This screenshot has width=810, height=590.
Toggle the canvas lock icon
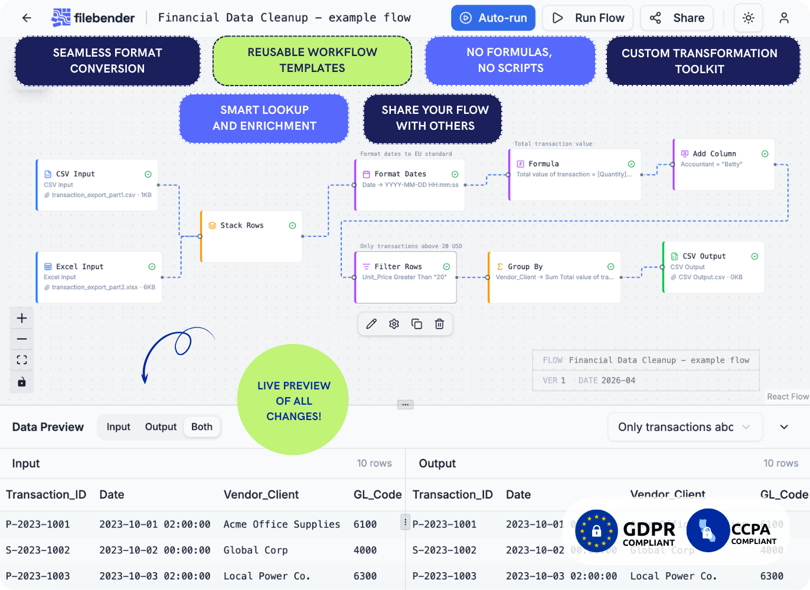[x=22, y=382]
